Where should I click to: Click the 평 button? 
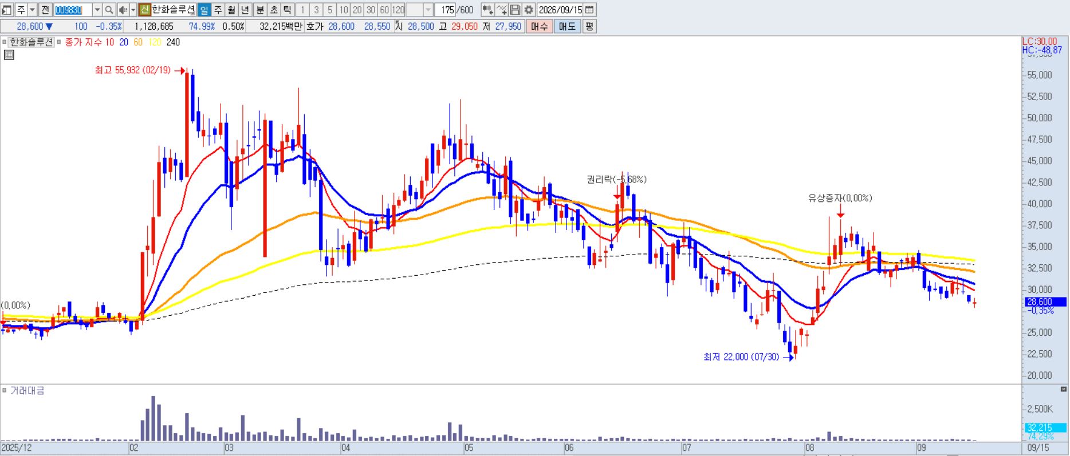tap(589, 26)
